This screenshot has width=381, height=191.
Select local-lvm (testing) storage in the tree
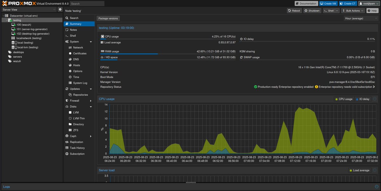(x=31, y=47)
